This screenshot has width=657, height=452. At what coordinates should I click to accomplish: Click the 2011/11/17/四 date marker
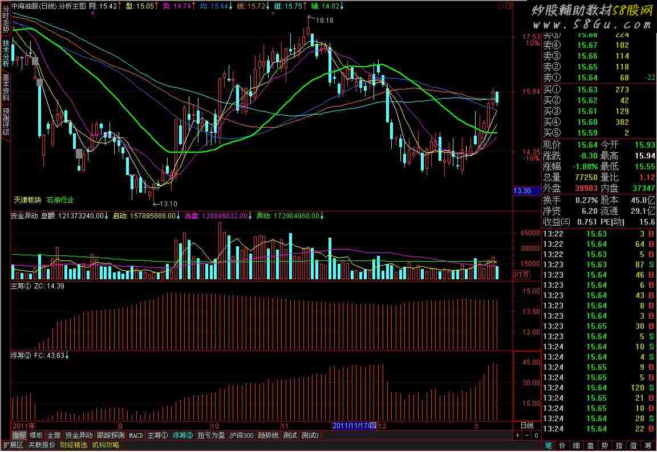pos(355,426)
